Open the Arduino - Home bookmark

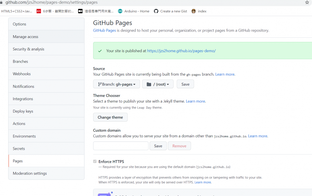point(133,11)
